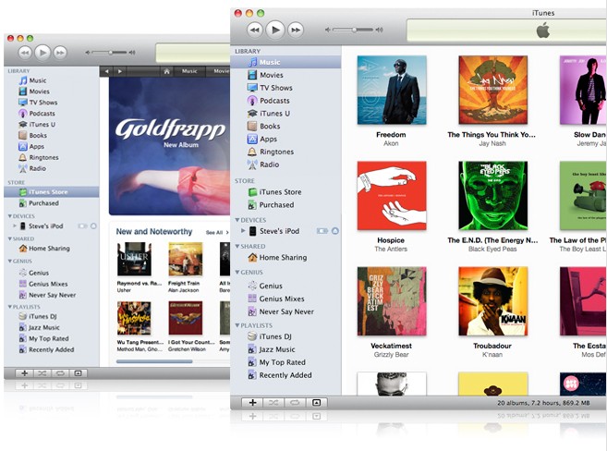Open Podcasts in the front window sidebar
607x451 pixels.
tap(285, 100)
